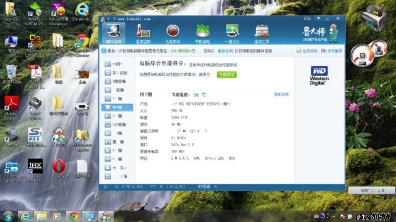Open the 高级工具 advanced tools tab
The height and width of the screenshot is (222, 396).
[x=262, y=34]
